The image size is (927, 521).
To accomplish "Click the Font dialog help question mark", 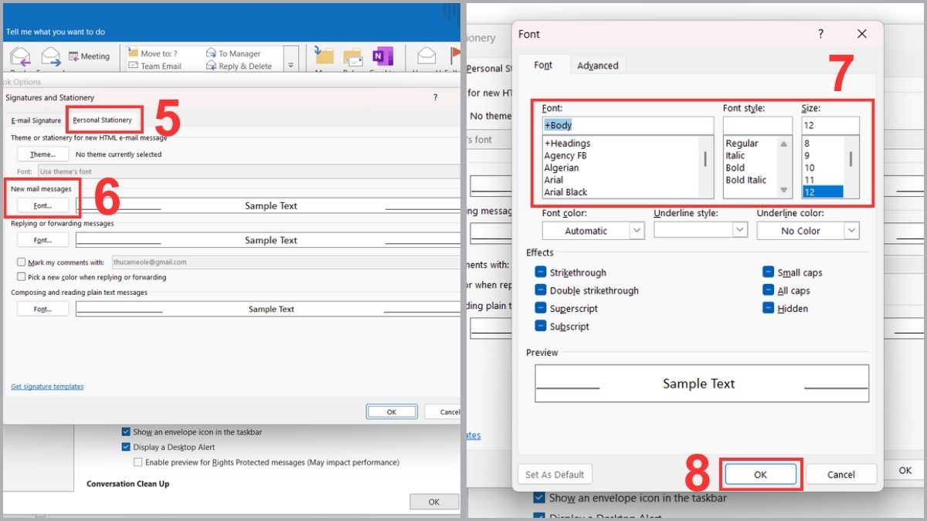I will 820,34.
